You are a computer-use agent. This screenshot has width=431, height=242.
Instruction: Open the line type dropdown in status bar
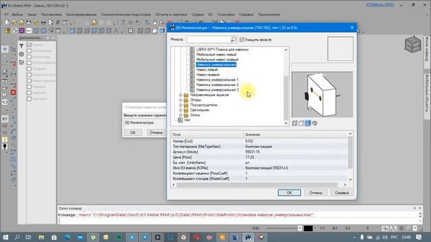coord(300,229)
